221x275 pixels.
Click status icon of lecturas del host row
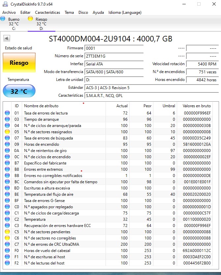(x=7, y=263)
